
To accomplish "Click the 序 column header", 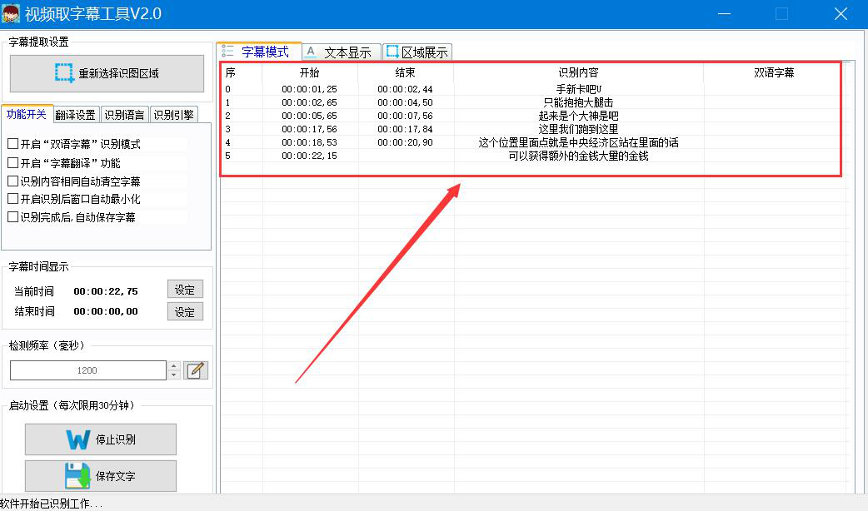I will pyautogui.click(x=241, y=72).
